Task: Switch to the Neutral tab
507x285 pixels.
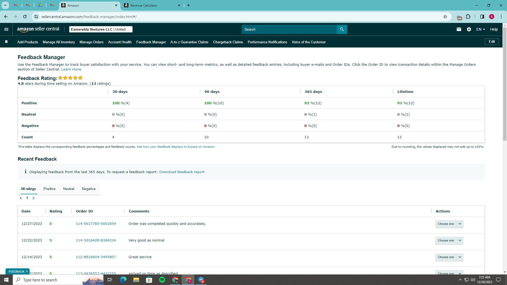Action: click(x=69, y=189)
